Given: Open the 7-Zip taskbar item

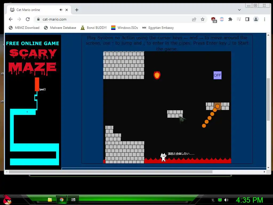Looking at the screenshot, I should [73, 200].
